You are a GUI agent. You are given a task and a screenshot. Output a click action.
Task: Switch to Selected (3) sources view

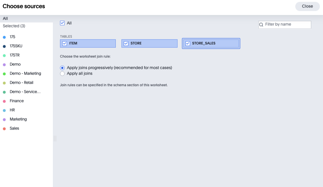tap(14, 26)
